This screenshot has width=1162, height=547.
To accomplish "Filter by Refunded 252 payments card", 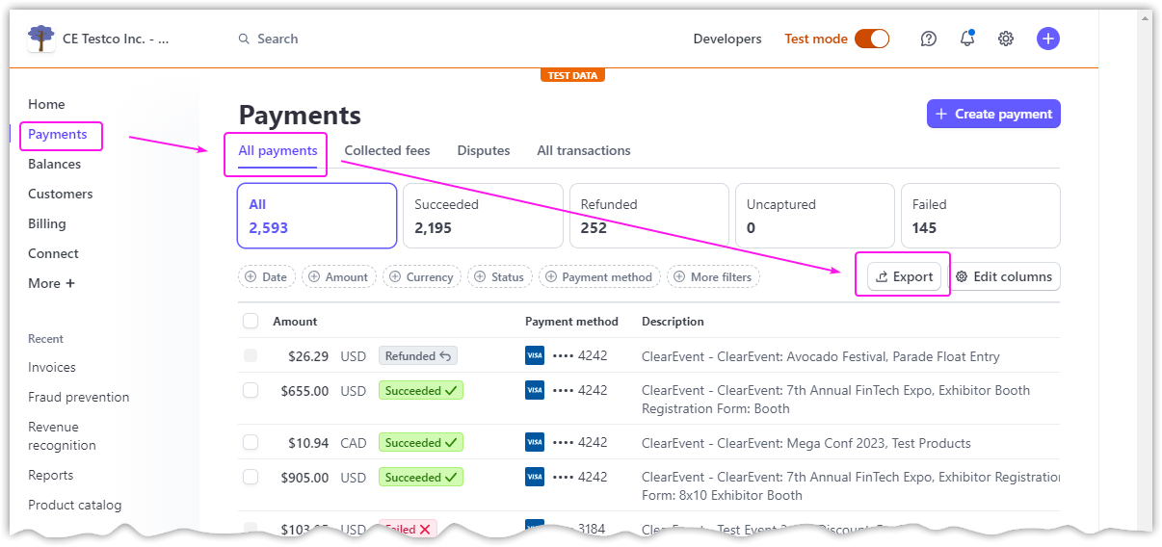I will (x=649, y=216).
